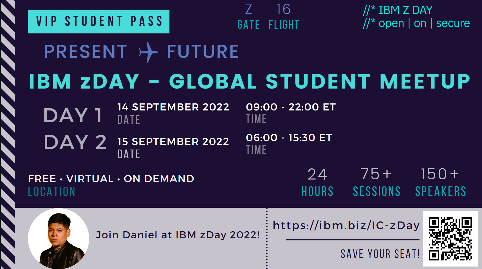Click Daniel's circular profile photo
The height and width of the screenshot is (269, 482).
click(x=59, y=239)
